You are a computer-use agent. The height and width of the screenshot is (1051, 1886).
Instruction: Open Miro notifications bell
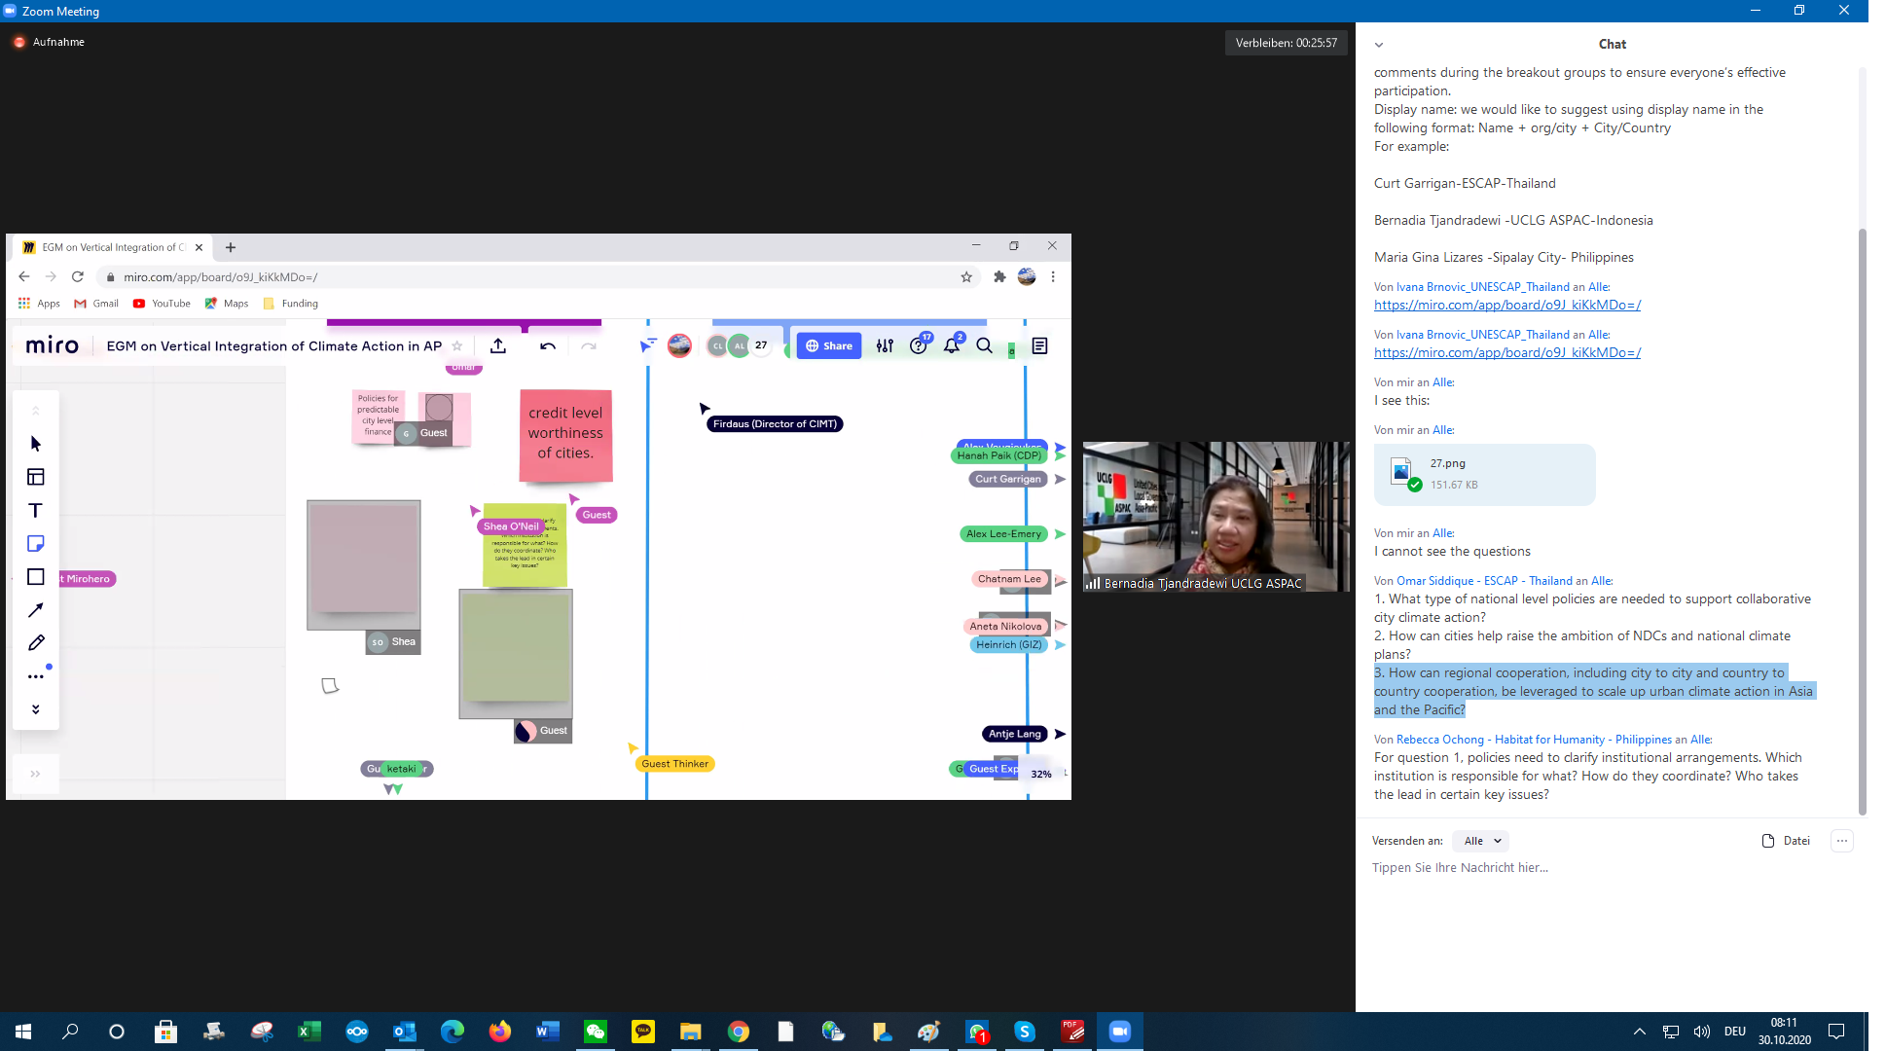tap(952, 346)
